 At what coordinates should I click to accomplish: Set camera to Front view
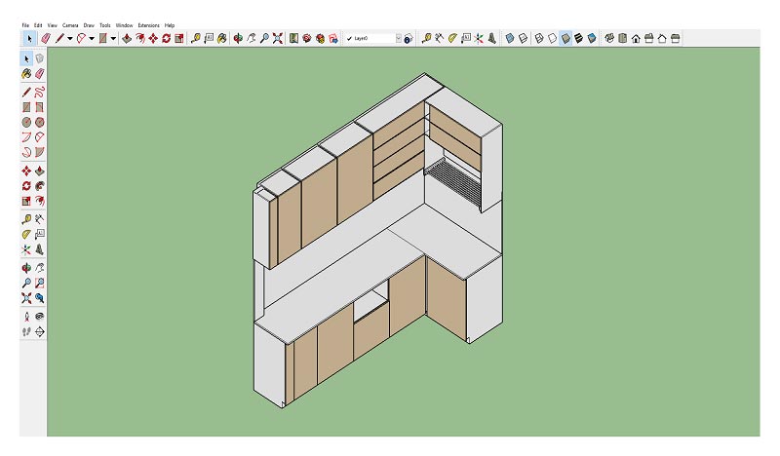636,38
